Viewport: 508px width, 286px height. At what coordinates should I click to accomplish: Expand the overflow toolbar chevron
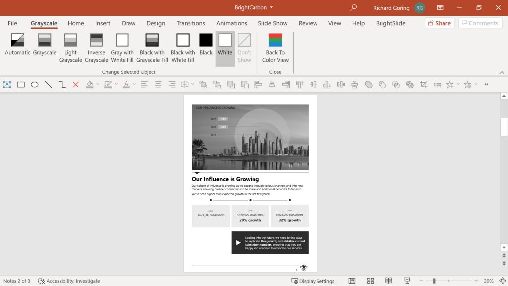[486, 84]
